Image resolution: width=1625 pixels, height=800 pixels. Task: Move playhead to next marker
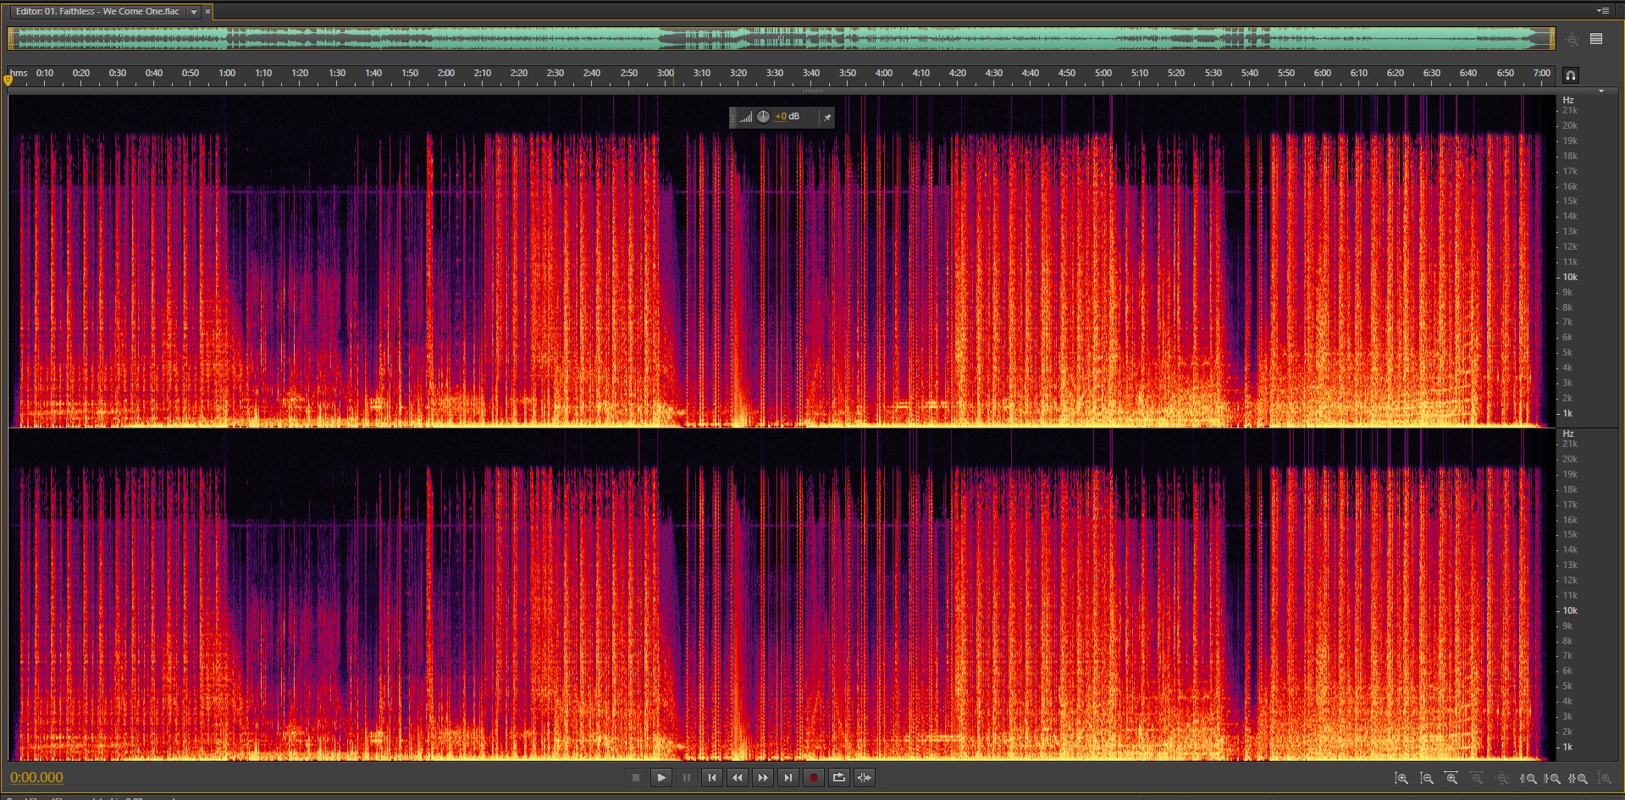(788, 777)
